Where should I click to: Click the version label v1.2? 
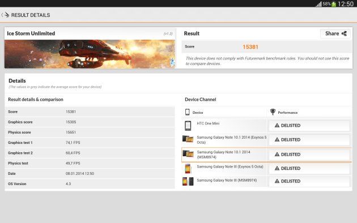168,33
